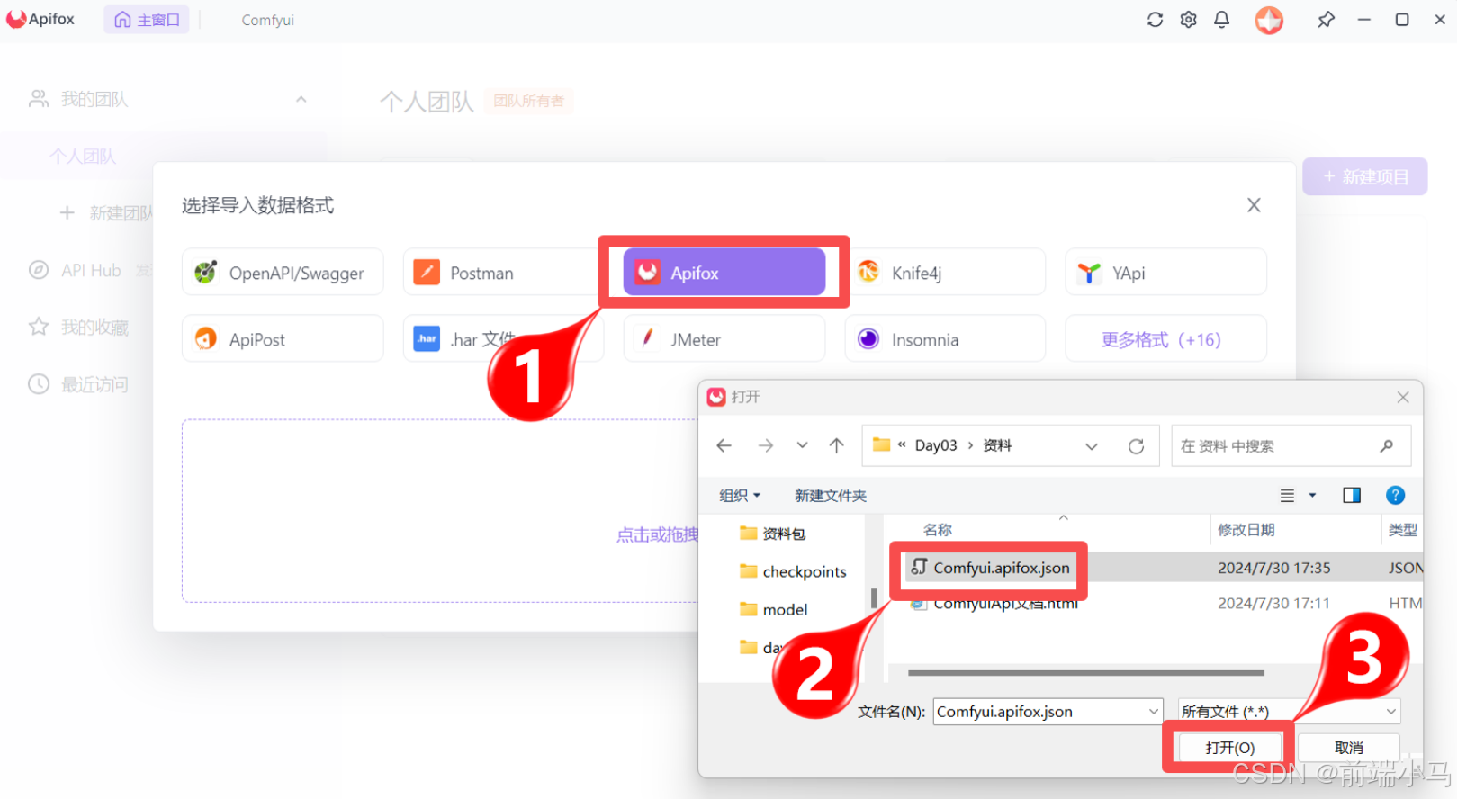Open file dialog help icon

tap(1395, 495)
